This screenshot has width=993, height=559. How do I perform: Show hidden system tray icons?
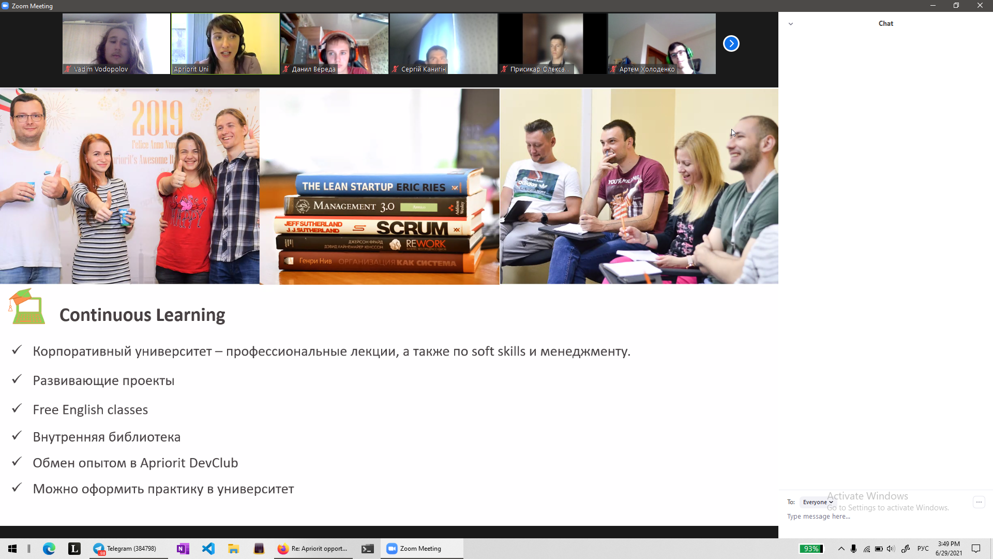click(841, 549)
